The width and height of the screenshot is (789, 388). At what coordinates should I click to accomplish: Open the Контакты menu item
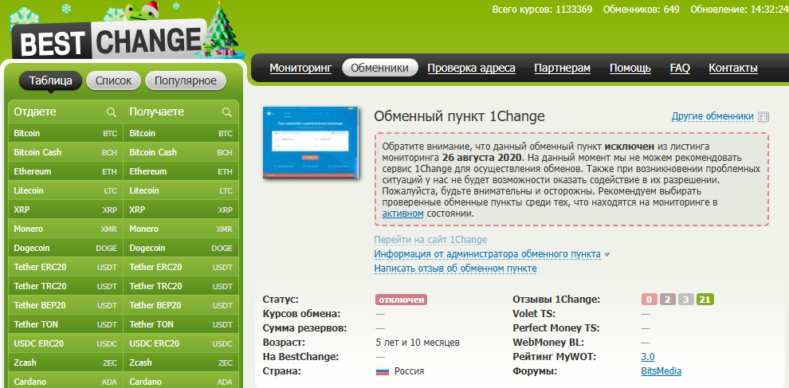(733, 68)
